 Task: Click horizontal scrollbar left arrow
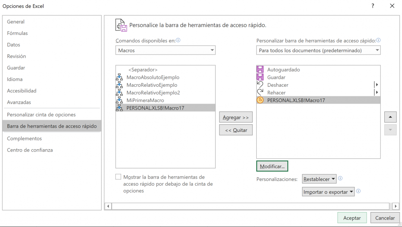click(x=108, y=206)
